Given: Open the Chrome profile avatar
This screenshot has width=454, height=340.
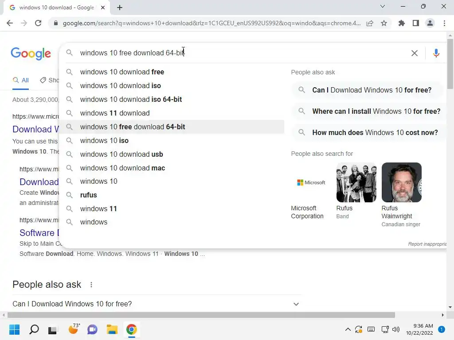Looking at the screenshot, I should coord(430,23).
